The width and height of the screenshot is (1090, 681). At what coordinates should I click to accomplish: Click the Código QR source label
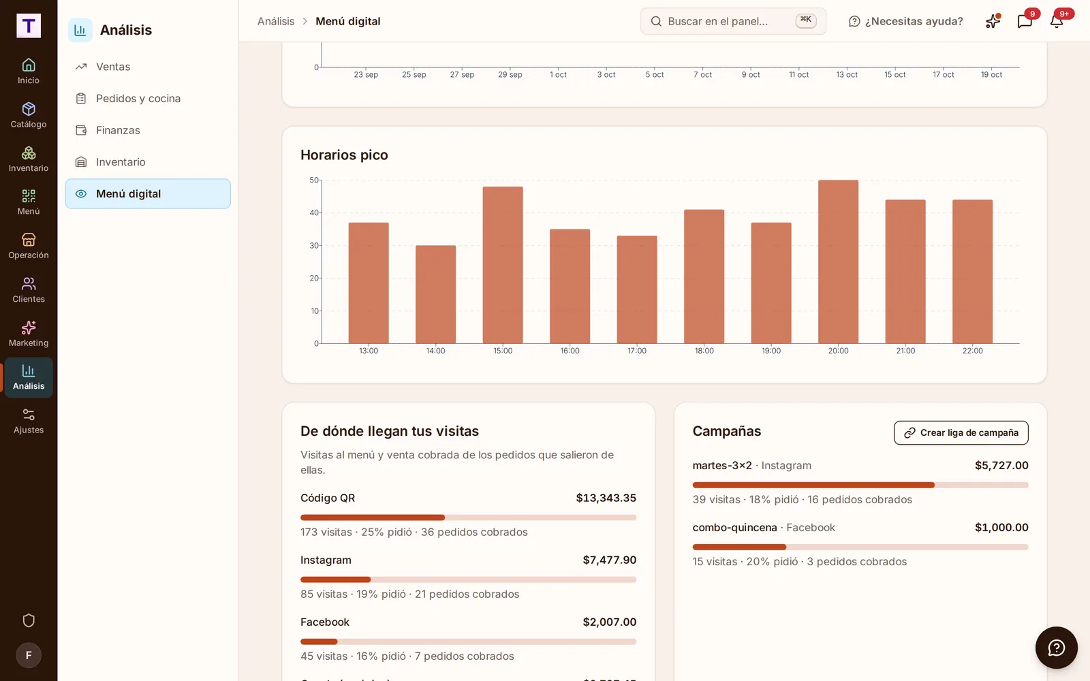tap(328, 498)
